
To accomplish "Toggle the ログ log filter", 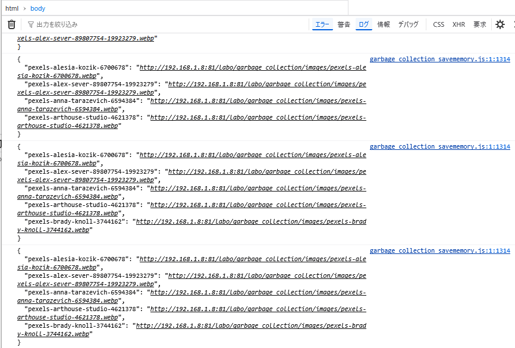I will (x=363, y=24).
